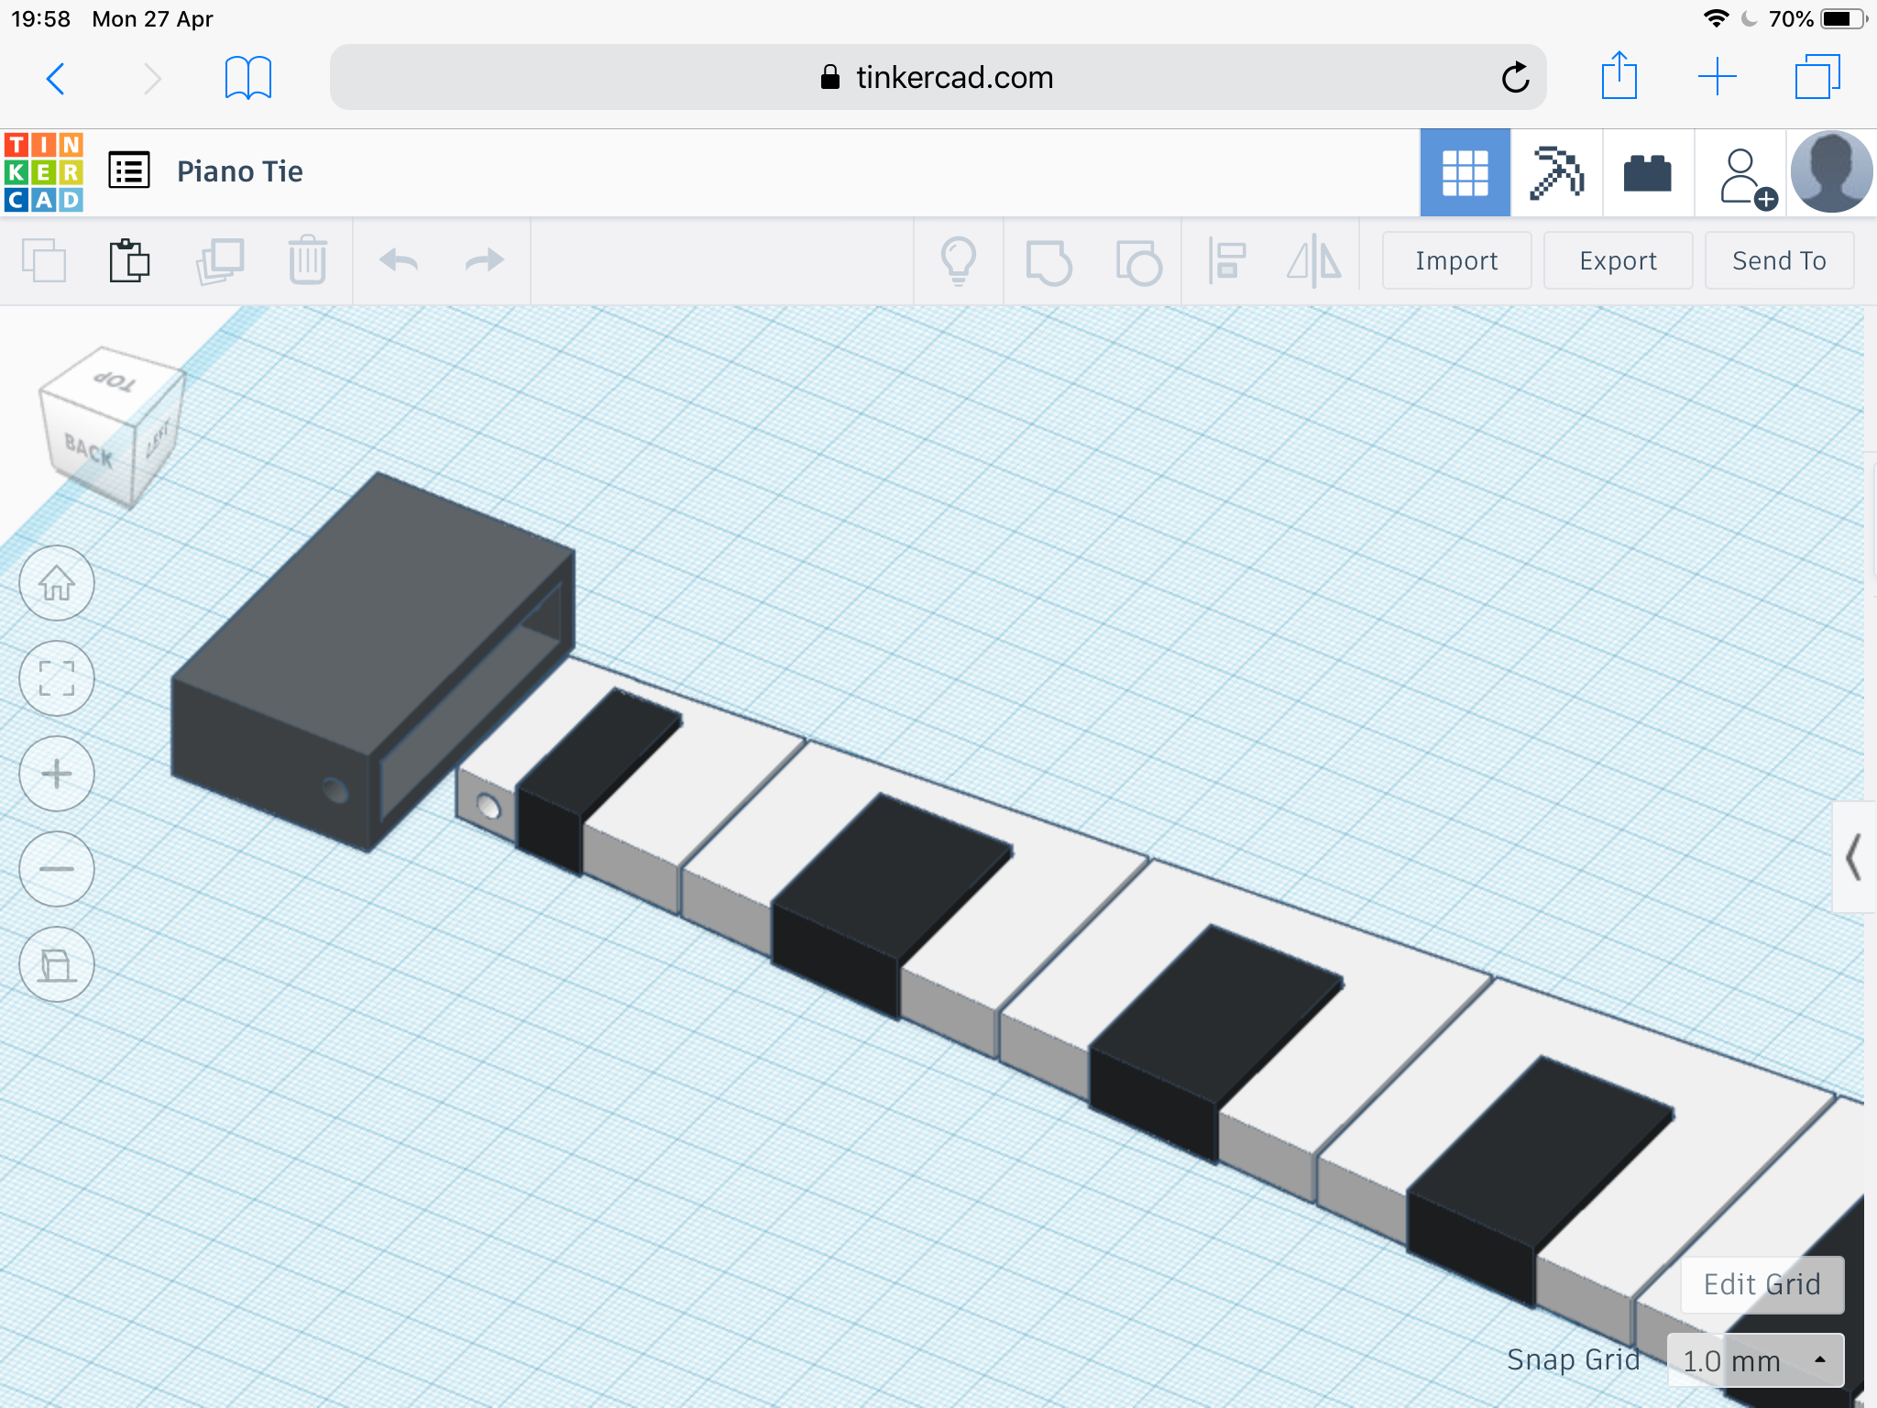Click the Export button
Screen dimensions: 1877x1408
tap(1618, 261)
